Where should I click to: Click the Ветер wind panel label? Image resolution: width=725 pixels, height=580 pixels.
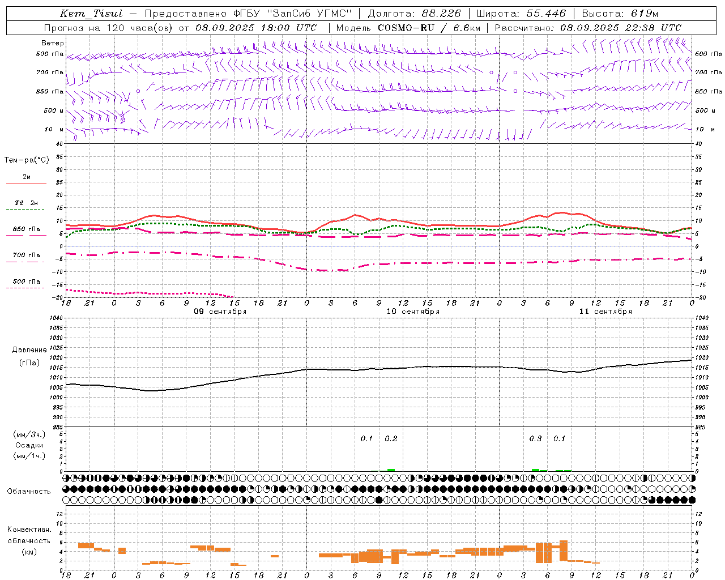click(x=53, y=43)
